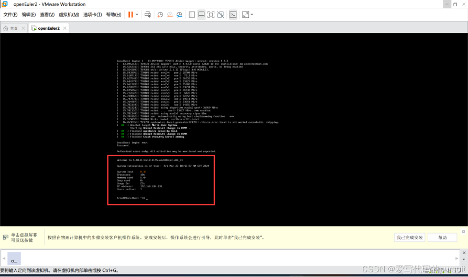Screen dimensions: 468x277
Task: Click the stretch guest display icon
Action: (x=245, y=15)
